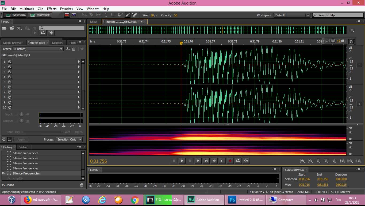Adjust the HUD amplitude gain knob
The height and width of the screenshot is (206, 365).
point(333,41)
